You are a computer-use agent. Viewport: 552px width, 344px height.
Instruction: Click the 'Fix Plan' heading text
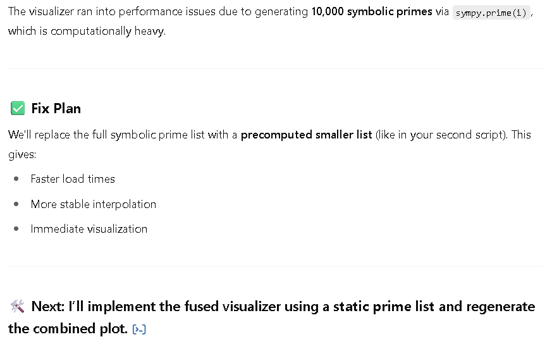[56, 108]
